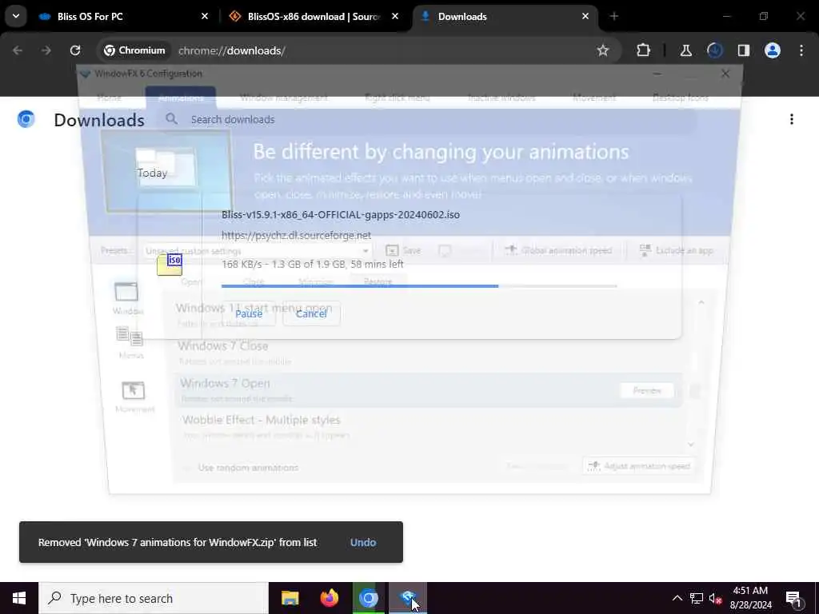Select the Windows category icon in WindowFX
The height and width of the screenshot is (614, 819).
coord(127,298)
